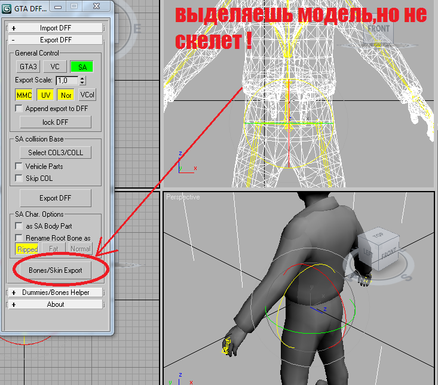The width and height of the screenshot is (438, 385).
Task: Click the Select COL3/COLL button
Action: pyautogui.click(x=56, y=153)
